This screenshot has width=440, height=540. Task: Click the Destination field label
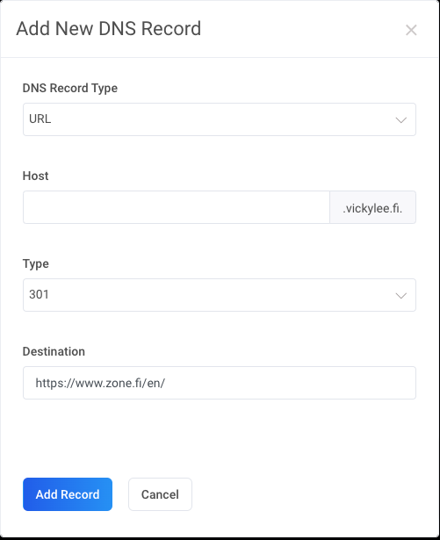(x=54, y=351)
